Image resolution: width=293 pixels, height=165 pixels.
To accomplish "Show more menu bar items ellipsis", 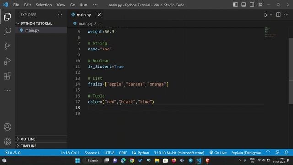I will click(95, 5).
